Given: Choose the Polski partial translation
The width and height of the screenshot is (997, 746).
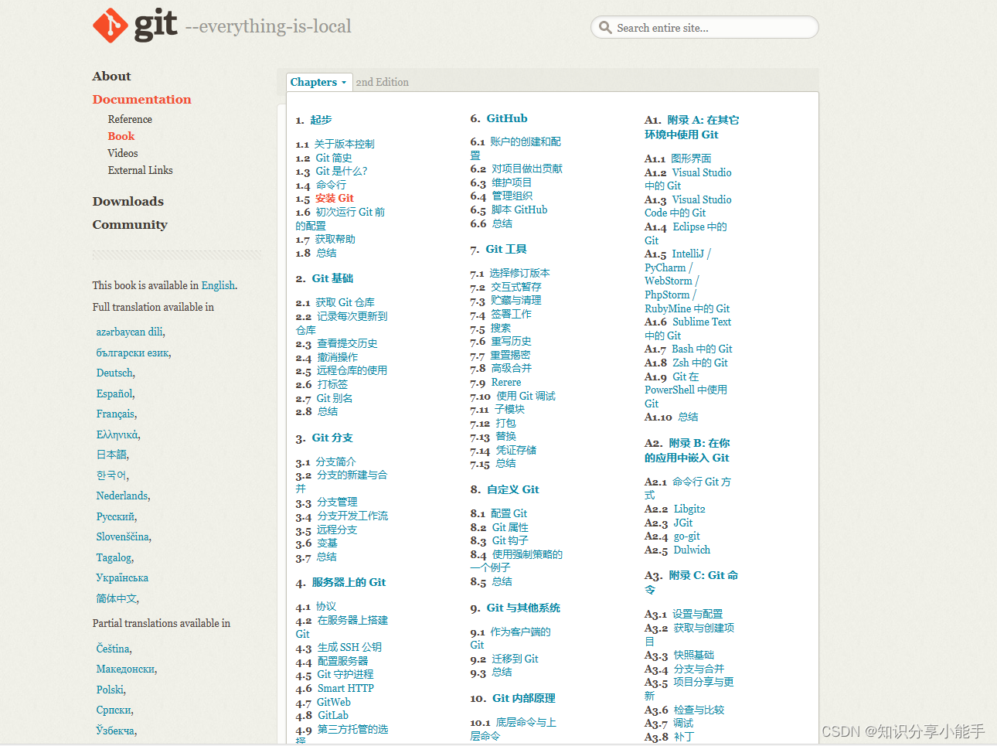Looking at the screenshot, I should 110,690.
